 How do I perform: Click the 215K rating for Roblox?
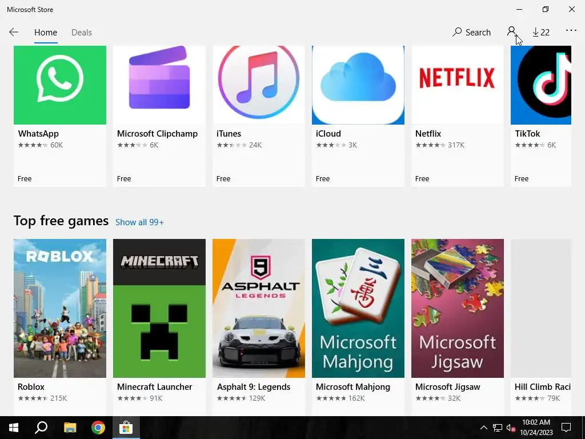coord(59,398)
